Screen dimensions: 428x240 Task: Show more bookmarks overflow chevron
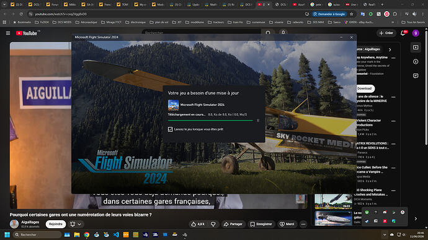[x=393, y=22]
